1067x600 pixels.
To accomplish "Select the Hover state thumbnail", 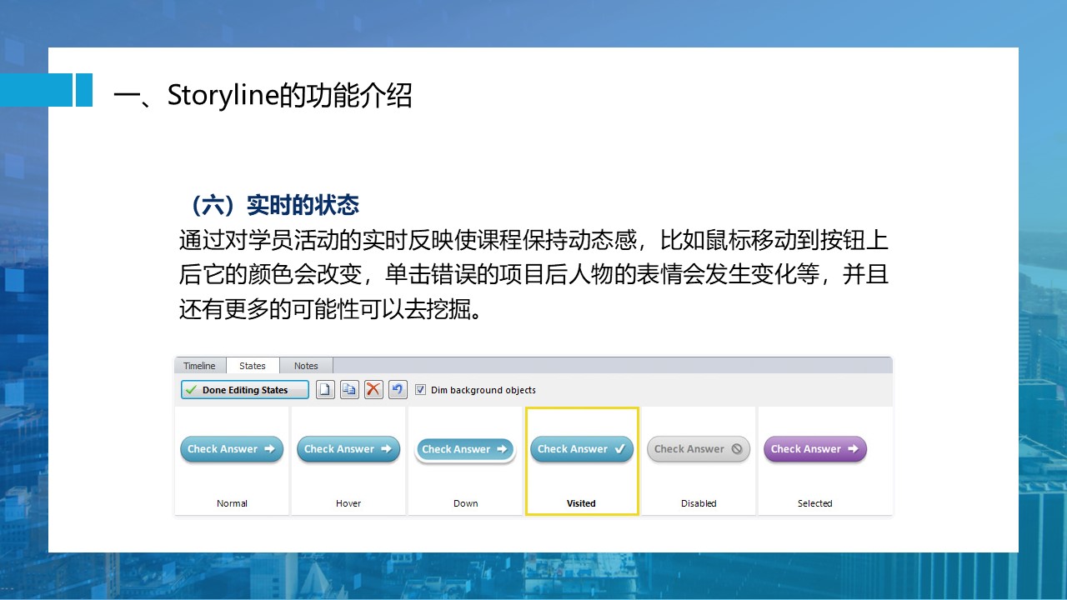I will coord(348,461).
